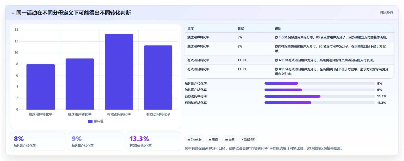Image resolution: width=404 pixels, height=161 pixels.
Task: Select the 数据卡片 chip
Action: click(249, 139)
